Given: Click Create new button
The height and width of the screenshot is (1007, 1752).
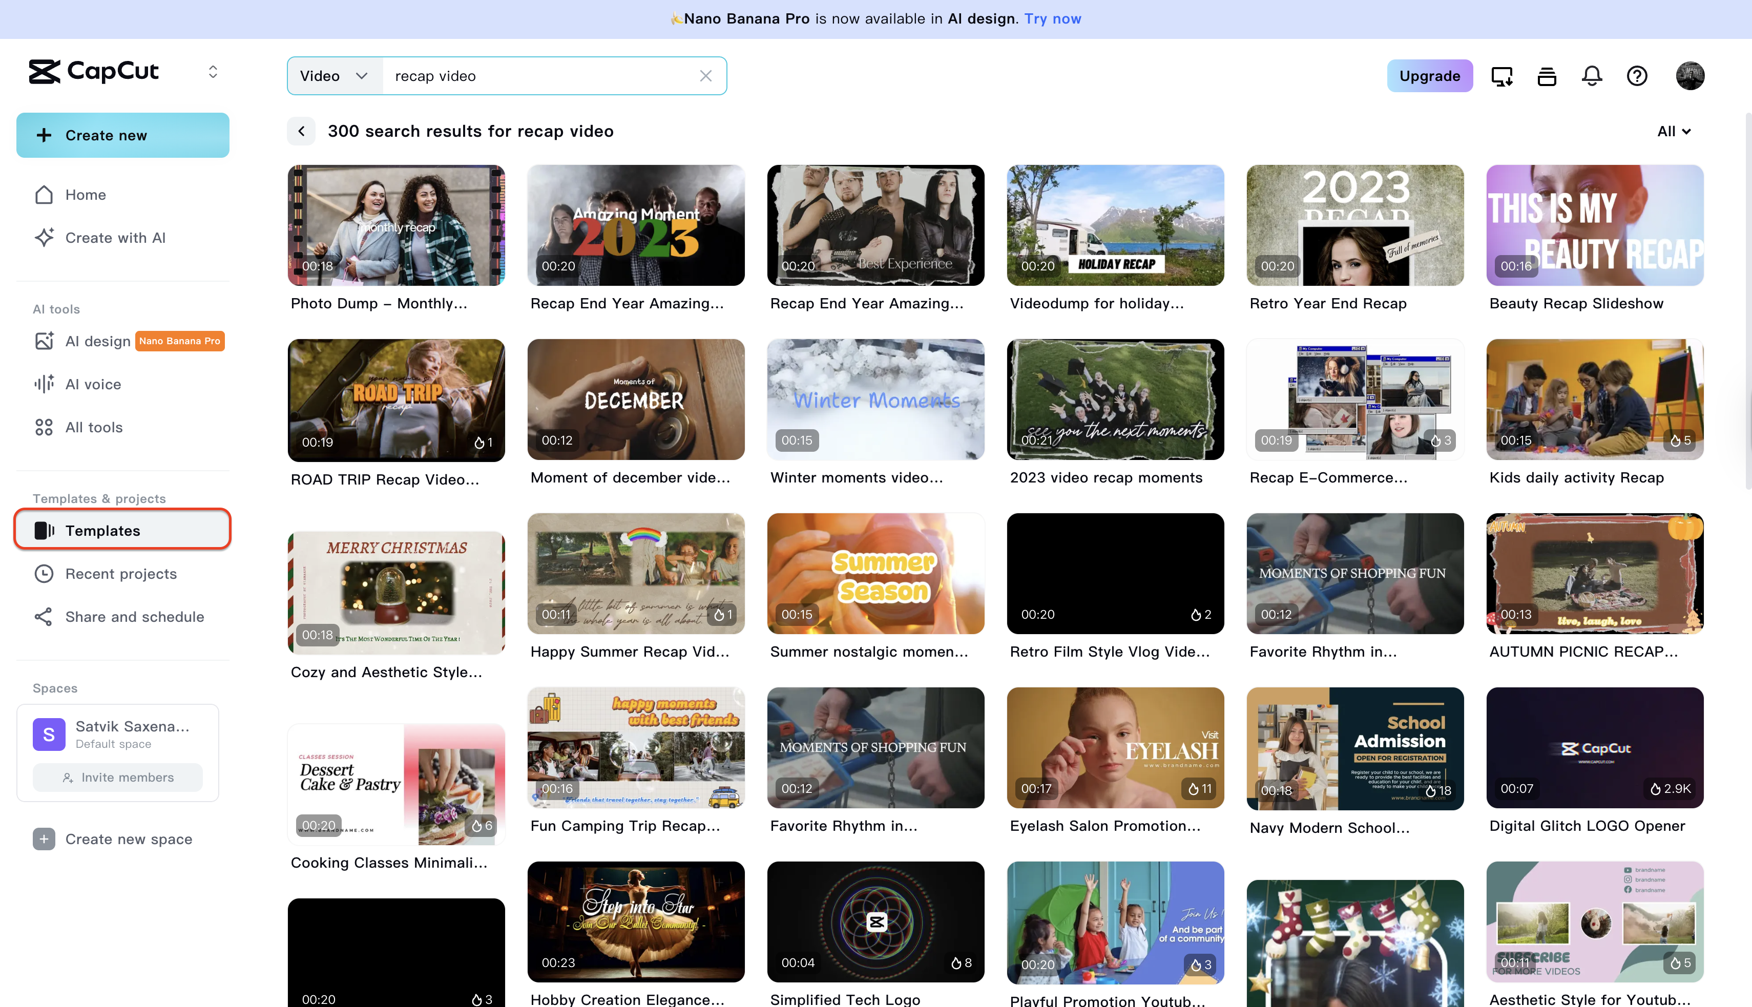Looking at the screenshot, I should [x=122, y=135].
